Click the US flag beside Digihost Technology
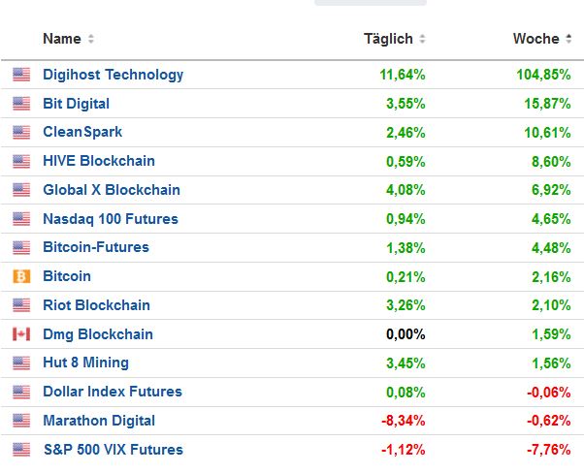 click(x=21, y=75)
